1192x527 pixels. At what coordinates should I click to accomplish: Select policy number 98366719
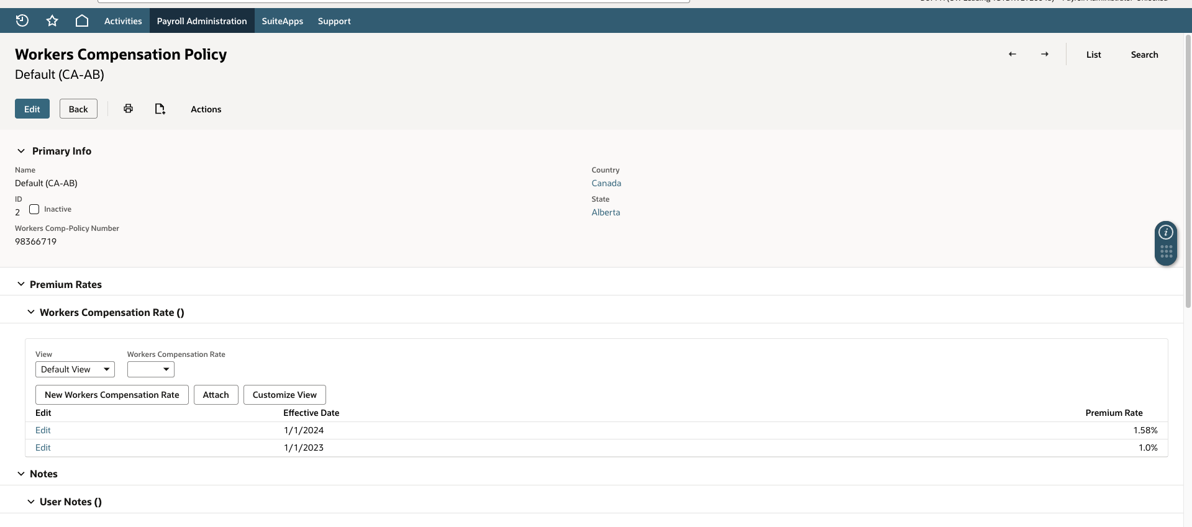pos(35,241)
